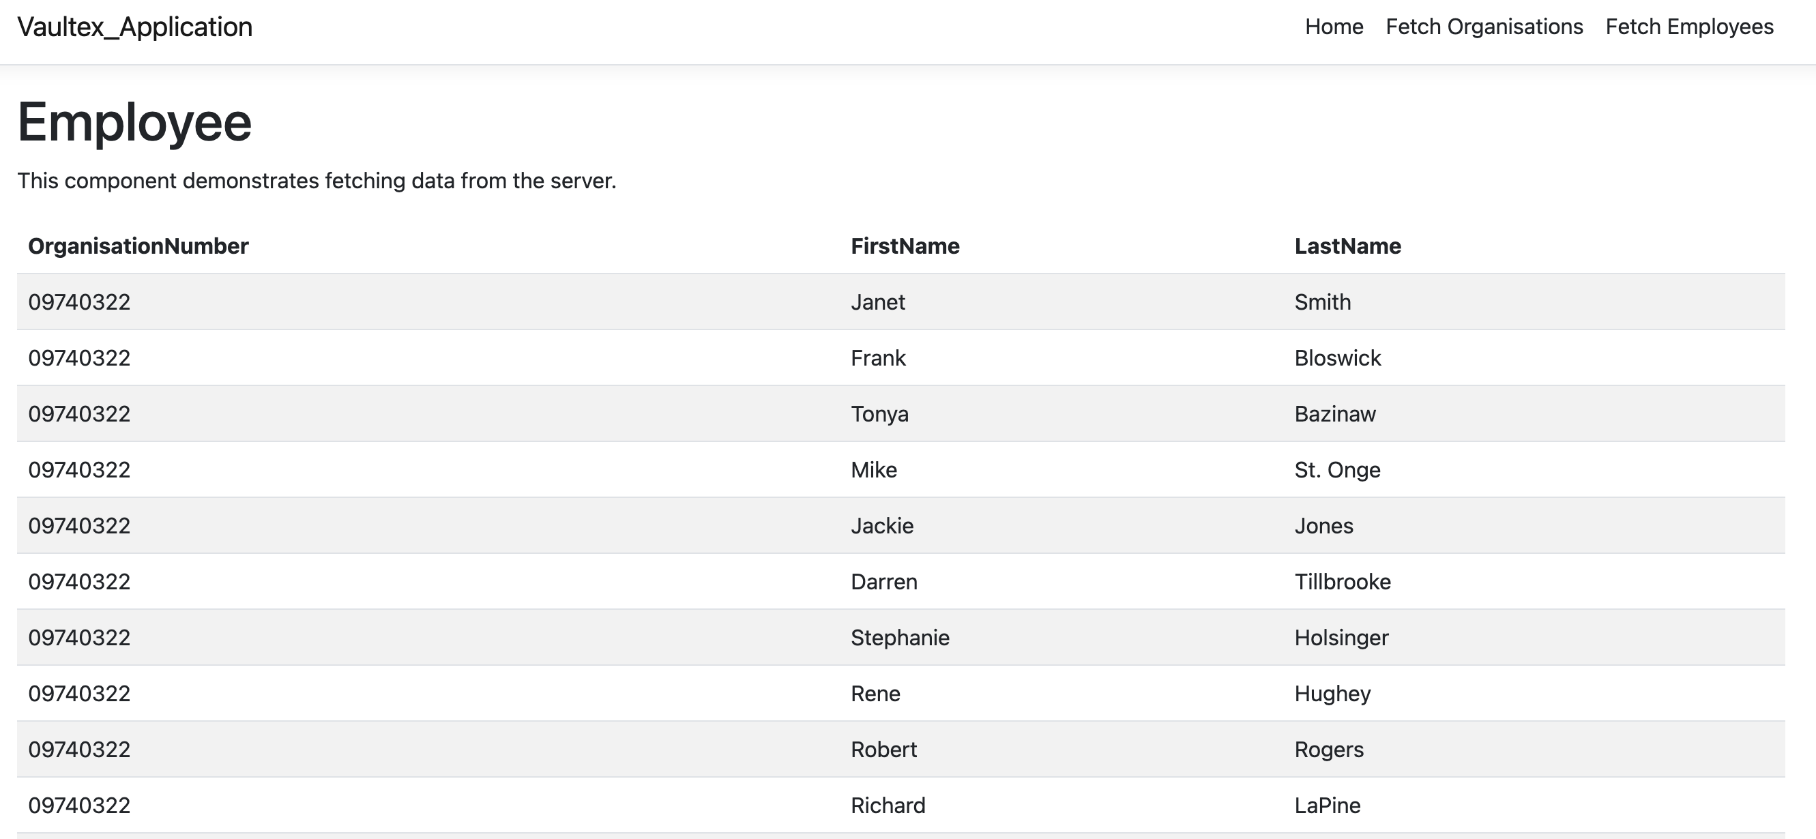The height and width of the screenshot is (839, 1816).
Task: Click the FirstName column header
Action: 905,246
